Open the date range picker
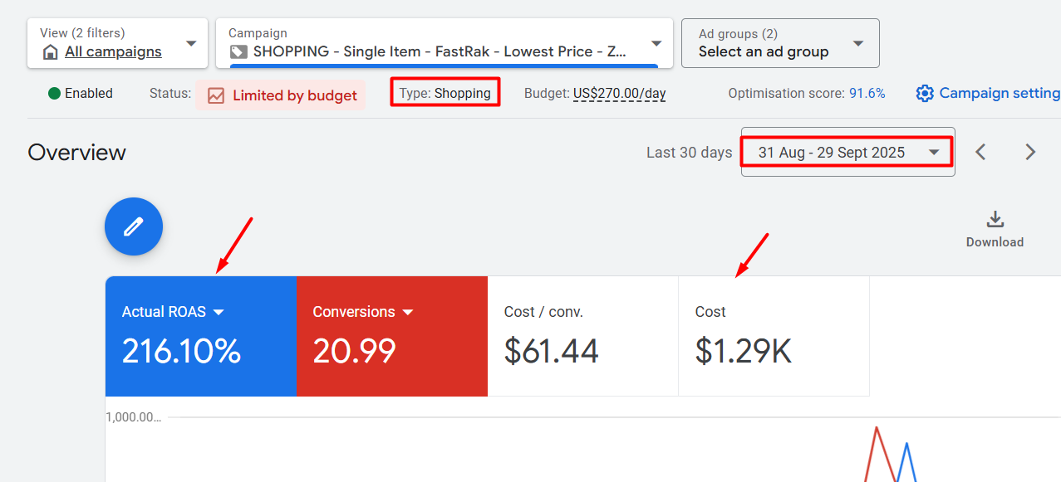This screenshot has height=482, width=1061. tap(847, 153)
